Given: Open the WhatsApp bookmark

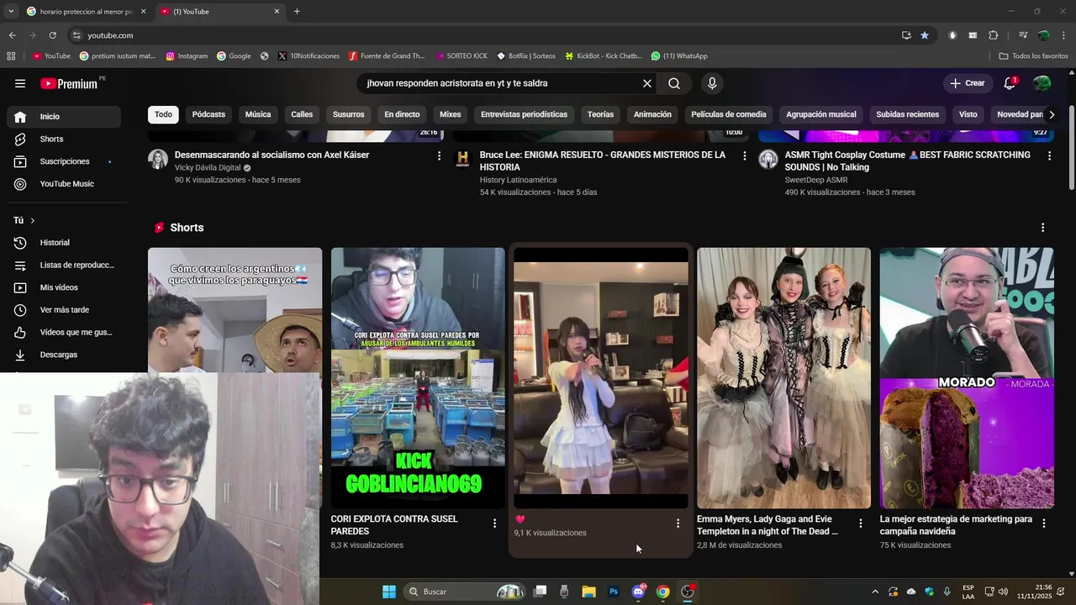Looking at the screenshot, I should tap(679, 56).
